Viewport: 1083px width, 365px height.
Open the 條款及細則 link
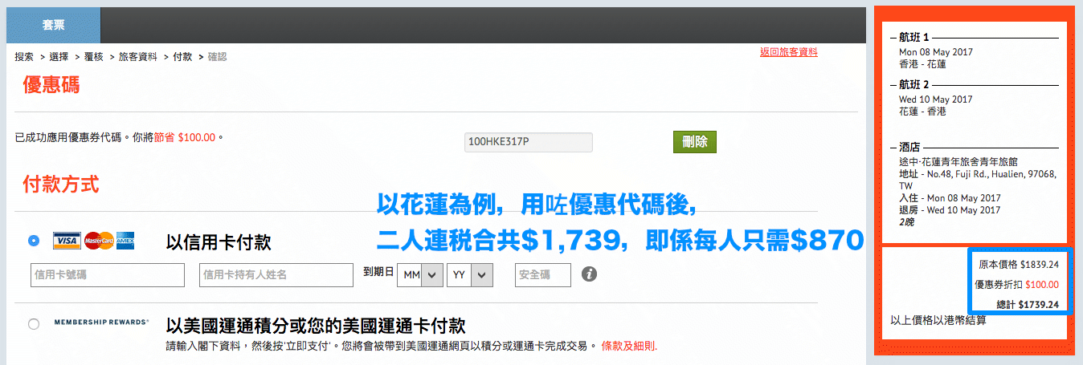pyautogui.click(x=629, y=347)
